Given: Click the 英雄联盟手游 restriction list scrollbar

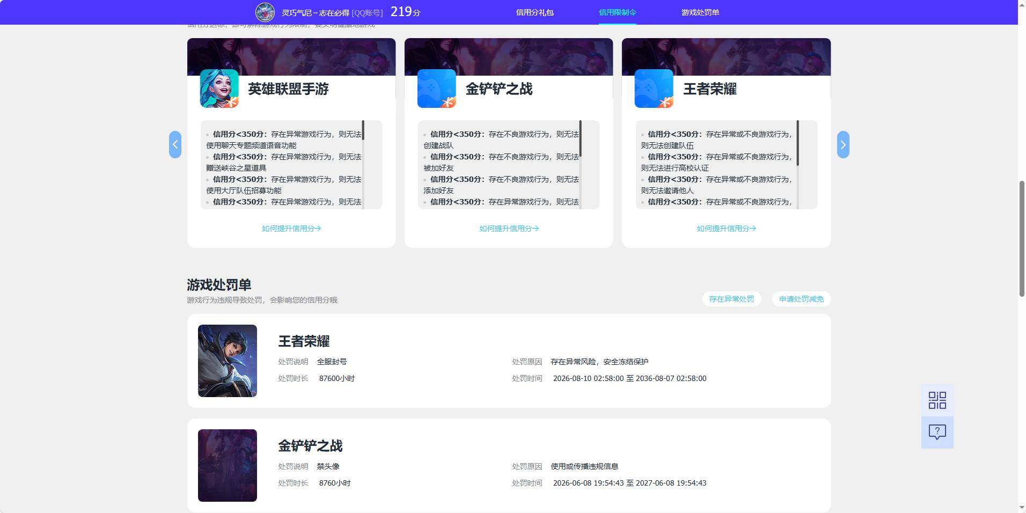Looking at the screenshot, I should [363, 130].
